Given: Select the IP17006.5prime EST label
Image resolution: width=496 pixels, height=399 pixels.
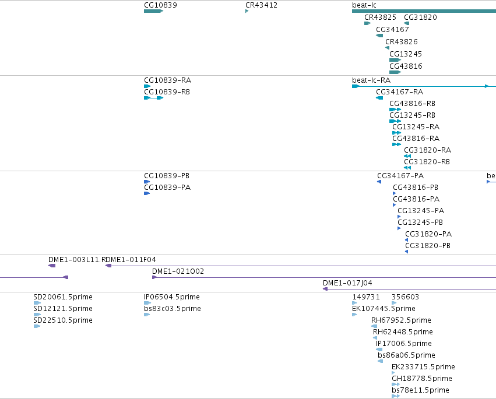Looking at the screenshot, I should (x=404, y=344).
